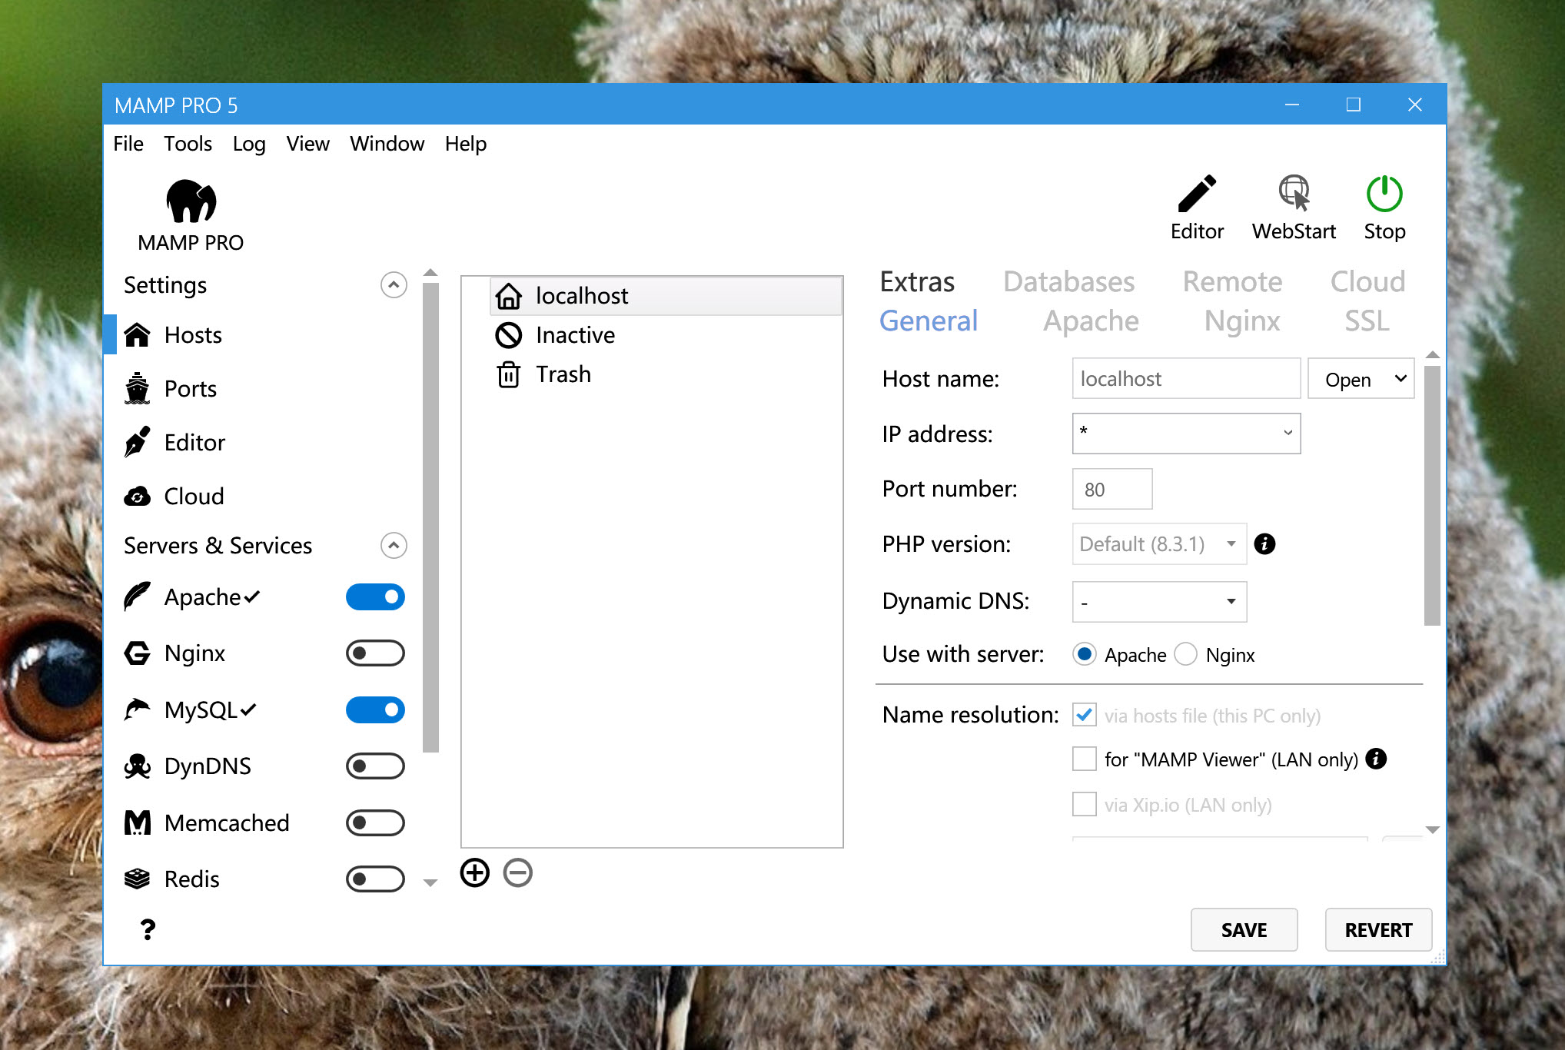Switch to the host Cloud tab

(x=1367, y=282)
